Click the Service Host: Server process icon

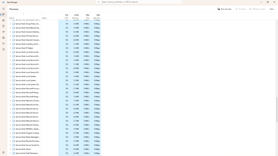[14, 149]
